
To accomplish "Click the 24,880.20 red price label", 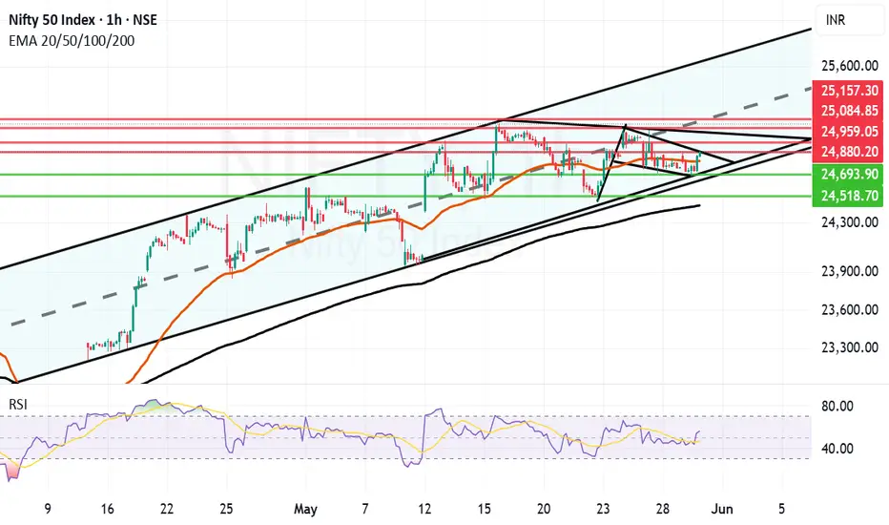I will pyautogui.click(x=849, y=152).
